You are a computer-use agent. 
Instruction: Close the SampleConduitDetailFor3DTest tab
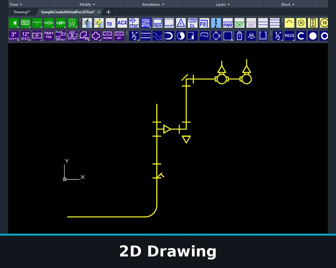99,12
